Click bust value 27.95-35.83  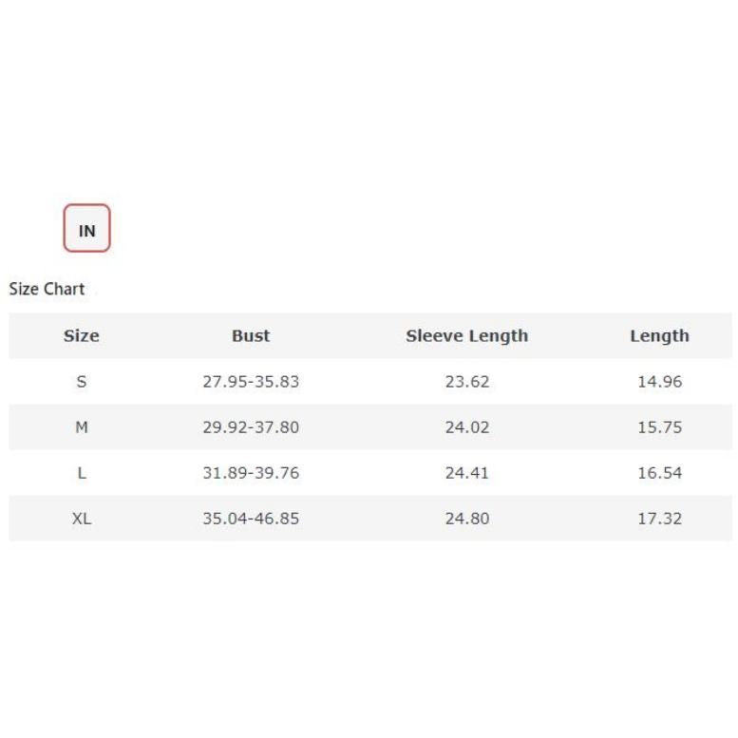(x=251, y=382)
